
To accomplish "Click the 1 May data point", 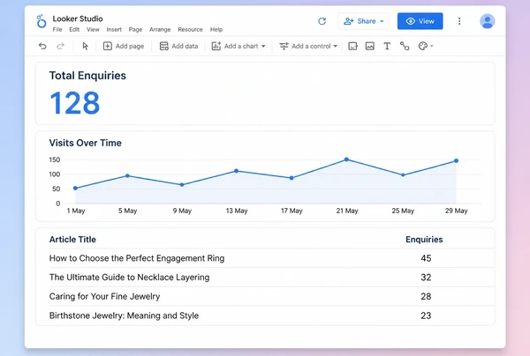I will tap(75, 188).
